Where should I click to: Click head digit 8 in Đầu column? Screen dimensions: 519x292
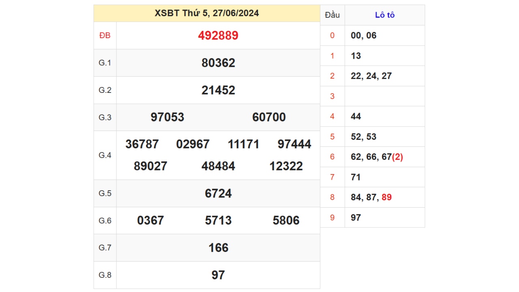tap(332, 198)
